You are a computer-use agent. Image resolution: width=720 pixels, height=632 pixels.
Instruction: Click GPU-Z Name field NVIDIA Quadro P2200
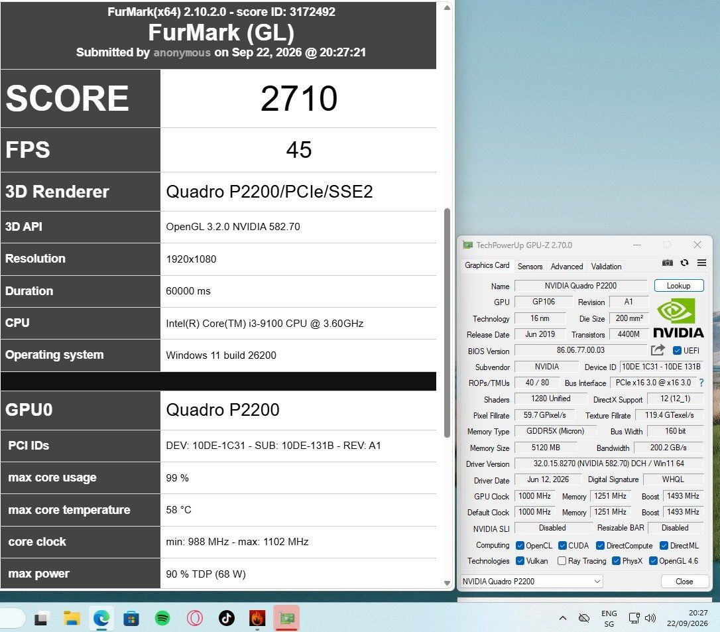point(580,286)
